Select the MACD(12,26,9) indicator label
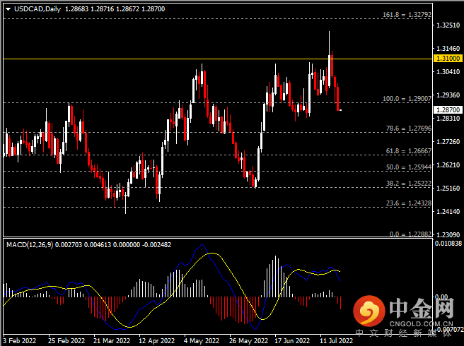The height and width of the screenshot is (346, 464). coord(30,244)
